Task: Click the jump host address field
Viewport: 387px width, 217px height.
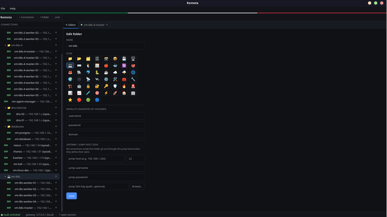Action: pyautogui.click(x=95, y=159)
